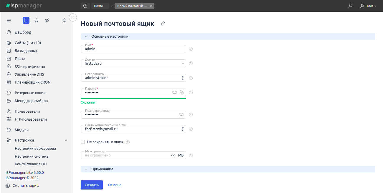Show password with eye icon in Пароль
Image resolution: width=383 pixels, height=193 pixels.
[174, 92]
